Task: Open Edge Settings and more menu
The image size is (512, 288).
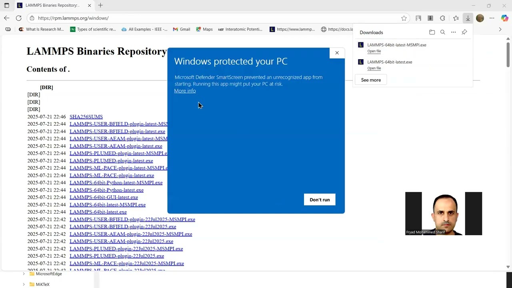Action: click(x=492, y=18)
